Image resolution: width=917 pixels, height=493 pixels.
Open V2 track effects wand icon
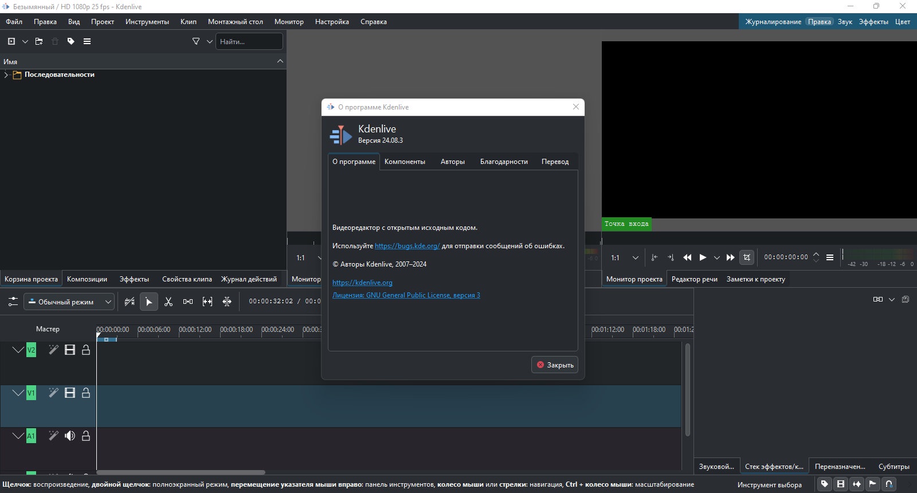[53, 350]
